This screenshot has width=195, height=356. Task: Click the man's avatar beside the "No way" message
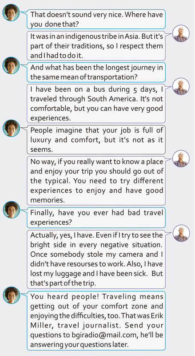(x=181, y=159)
